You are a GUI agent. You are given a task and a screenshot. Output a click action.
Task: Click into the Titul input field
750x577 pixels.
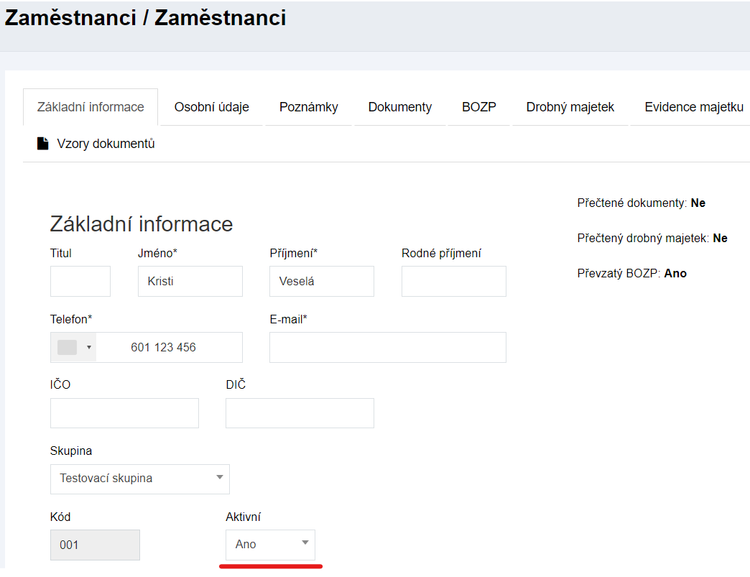(80, 281)
